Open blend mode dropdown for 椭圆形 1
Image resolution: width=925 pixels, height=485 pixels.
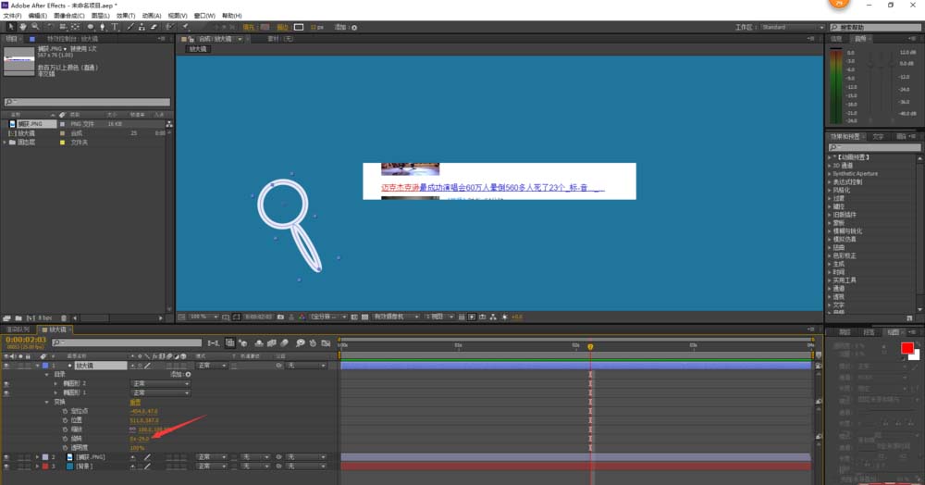tap(160, 392)
